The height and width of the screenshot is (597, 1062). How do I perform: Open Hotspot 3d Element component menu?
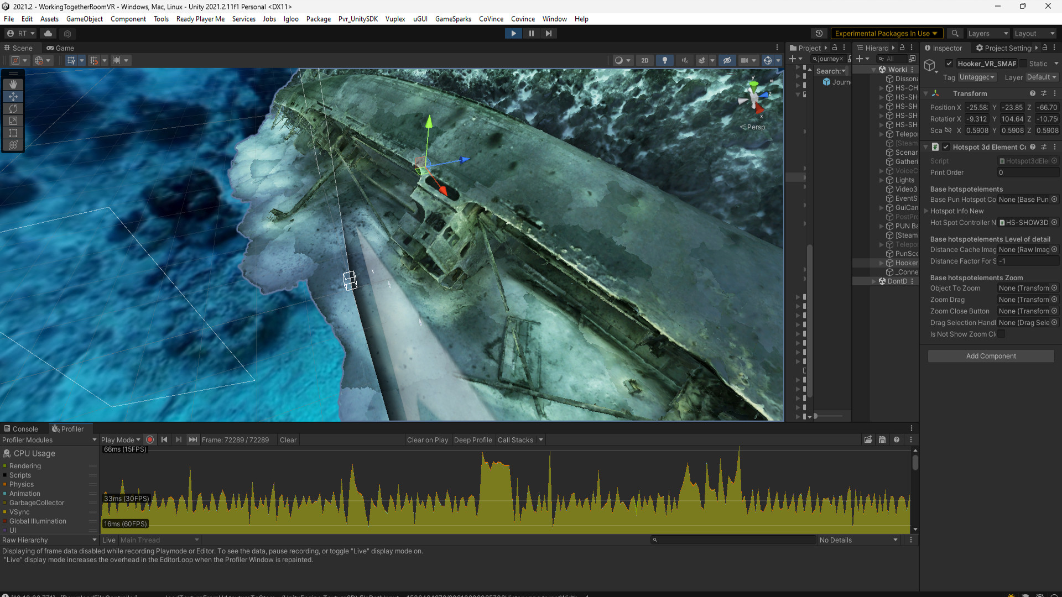tap(1055, 147)
